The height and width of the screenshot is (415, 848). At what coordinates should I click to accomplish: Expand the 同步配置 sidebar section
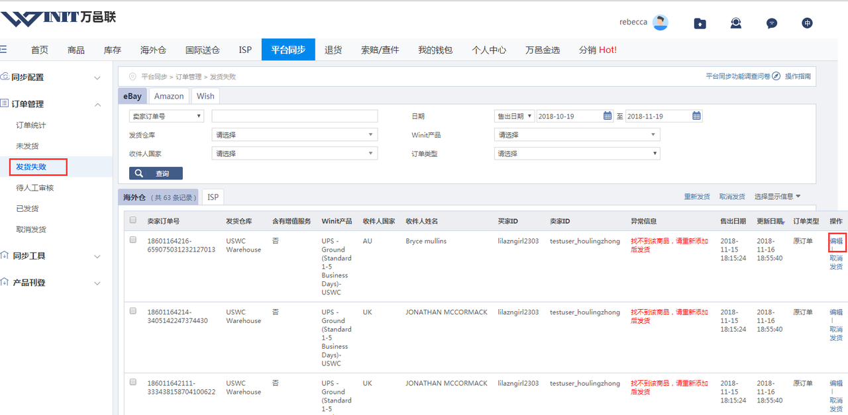click(x=97, y=77)
